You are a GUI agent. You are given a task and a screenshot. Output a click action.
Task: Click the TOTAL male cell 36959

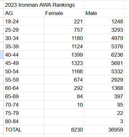[104, 130]
